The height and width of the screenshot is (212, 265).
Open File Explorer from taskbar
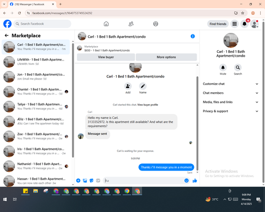(36, 191)
